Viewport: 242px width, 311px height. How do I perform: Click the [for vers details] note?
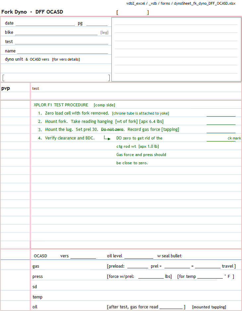(66, 60)
